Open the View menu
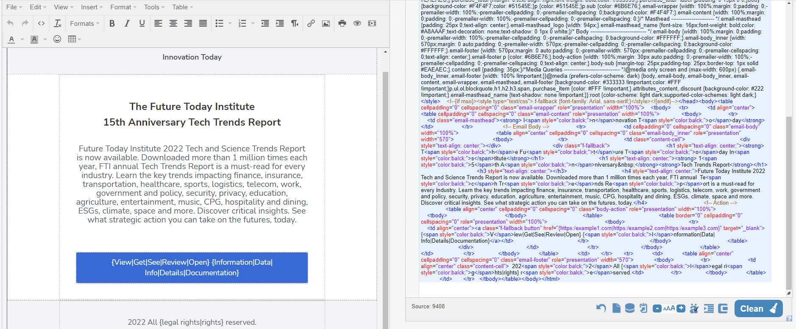The height and width of the screenshot is (329, 796). (64, 7)
